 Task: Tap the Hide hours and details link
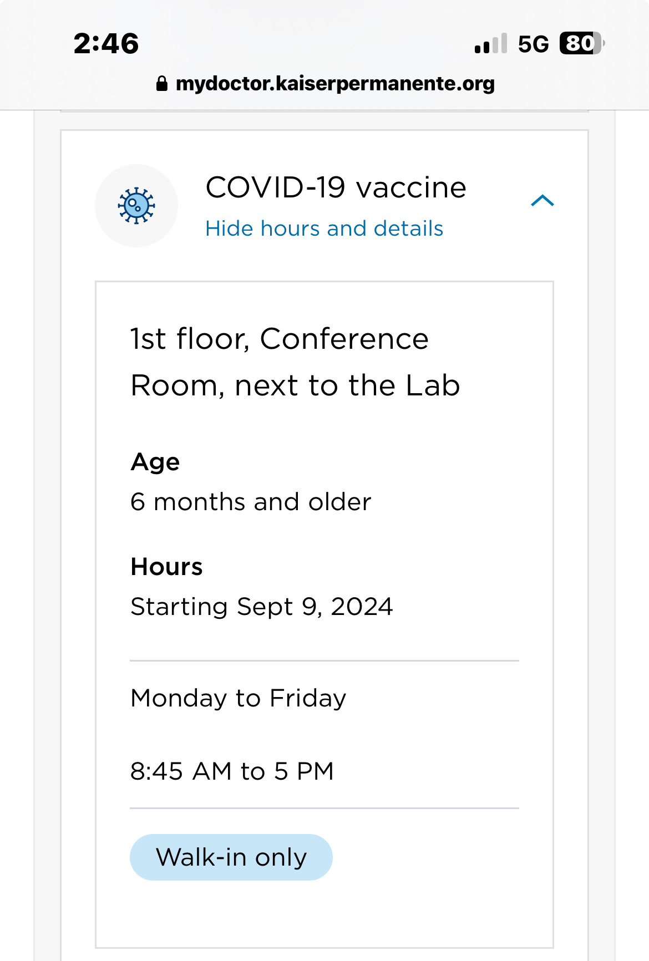[324, 228]
